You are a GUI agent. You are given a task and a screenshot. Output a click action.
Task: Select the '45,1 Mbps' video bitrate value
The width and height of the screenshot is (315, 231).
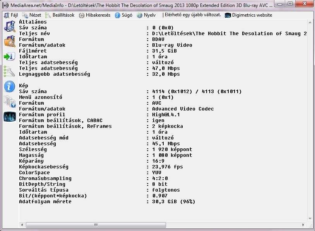pyautogui.click(x=166, y=144)
